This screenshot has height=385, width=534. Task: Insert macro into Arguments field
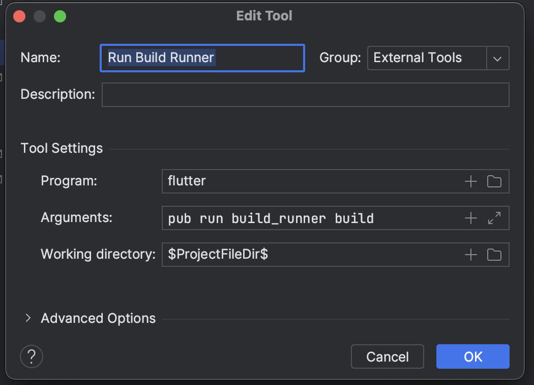[x=471, y=218]
